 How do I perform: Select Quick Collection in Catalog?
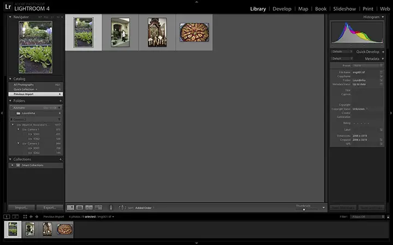(x=35, y=89)
